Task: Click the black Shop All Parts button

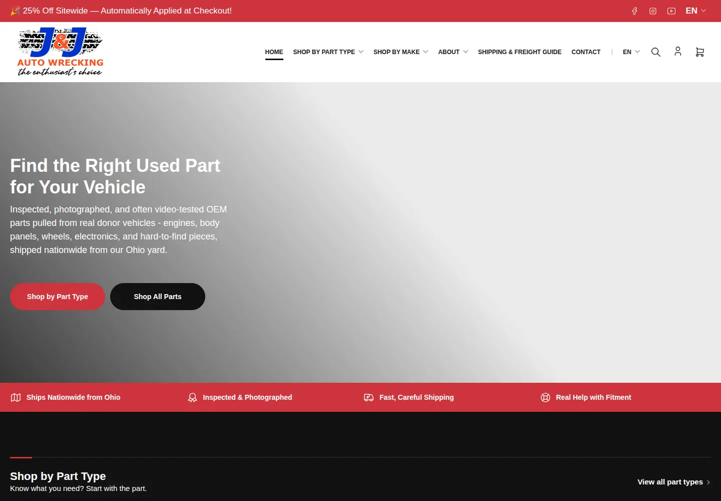Action: (158, 297)
